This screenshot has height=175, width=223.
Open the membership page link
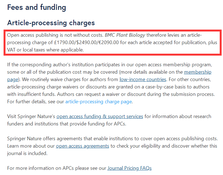pos(197,72)
